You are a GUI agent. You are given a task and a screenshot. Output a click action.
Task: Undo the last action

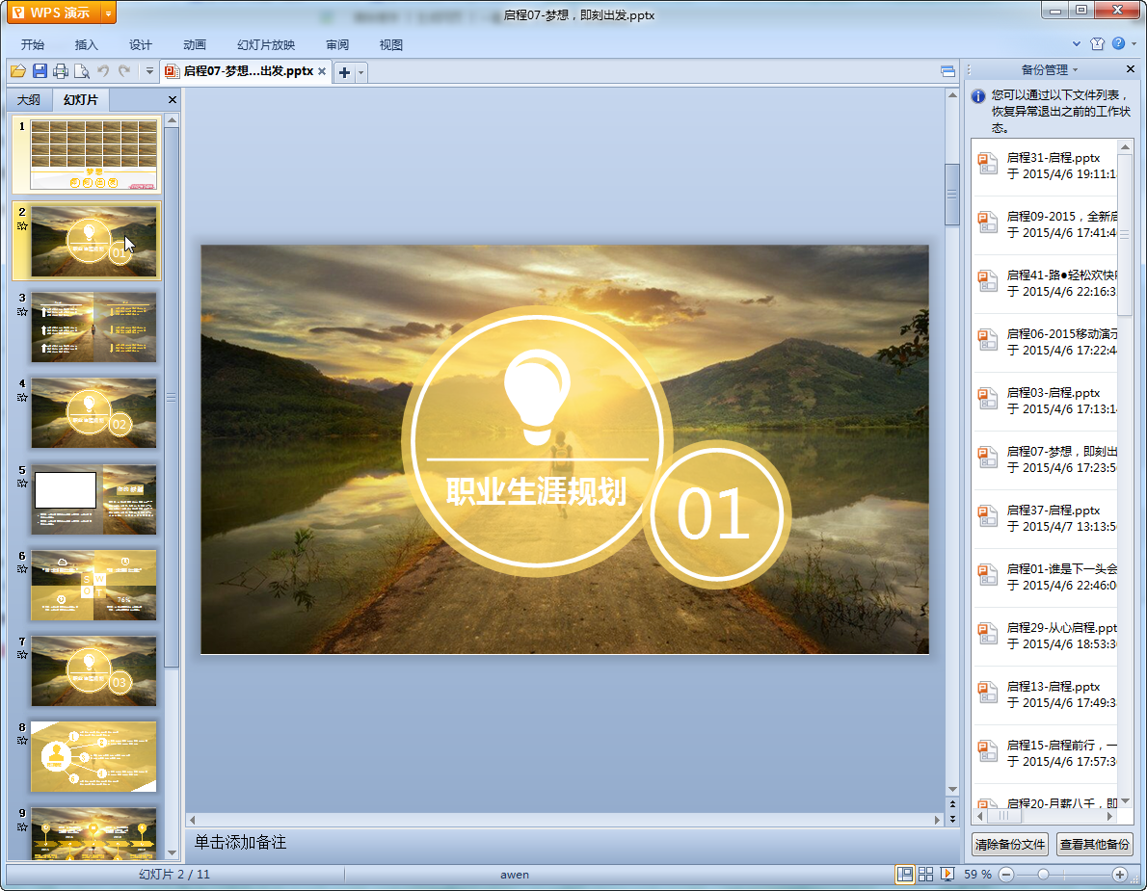point(103,71)
